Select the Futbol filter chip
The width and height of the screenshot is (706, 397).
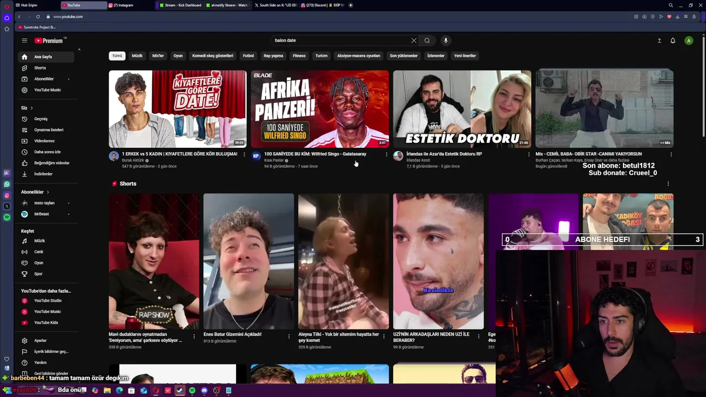tap(249, 56)
